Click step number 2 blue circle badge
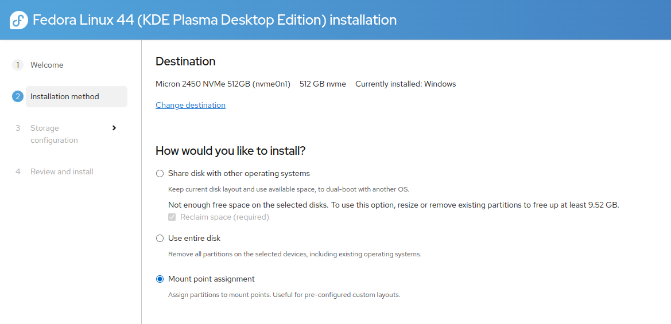671x324 pixels. tap(18, 96)
